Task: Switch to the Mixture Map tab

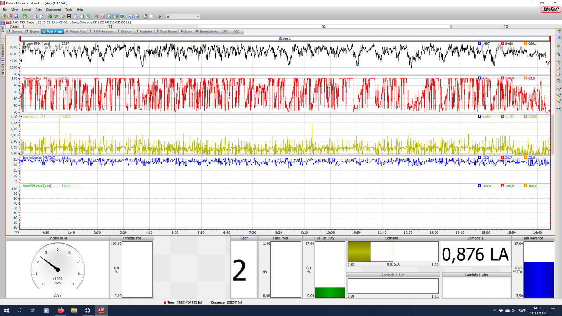Action: tap(76, 32)
